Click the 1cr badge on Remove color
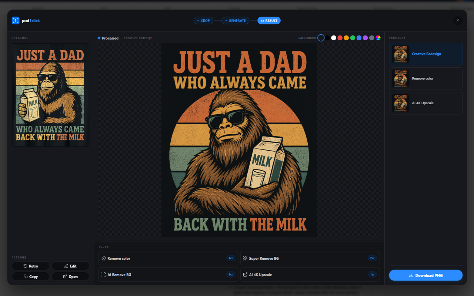The image size is (474, 296). pos(231,258)
